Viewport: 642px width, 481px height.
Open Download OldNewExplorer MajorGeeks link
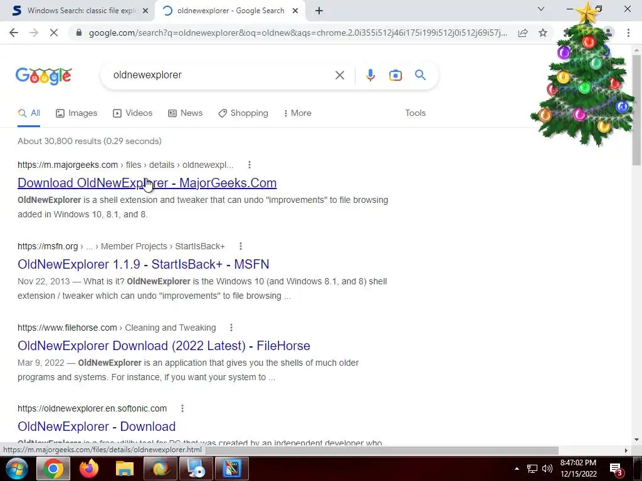(147, 183)
